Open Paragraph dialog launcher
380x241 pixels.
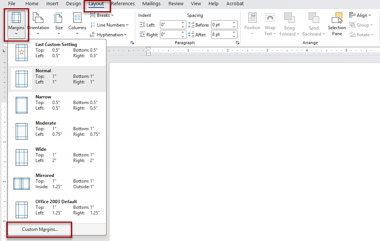point(238,43)
